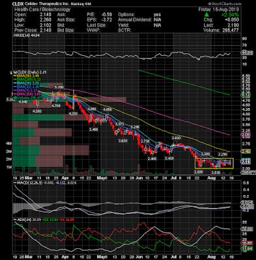Click the +2.34% change value
Screen dimensions: 256x260
pyautogui.click(x=230, y=15)
